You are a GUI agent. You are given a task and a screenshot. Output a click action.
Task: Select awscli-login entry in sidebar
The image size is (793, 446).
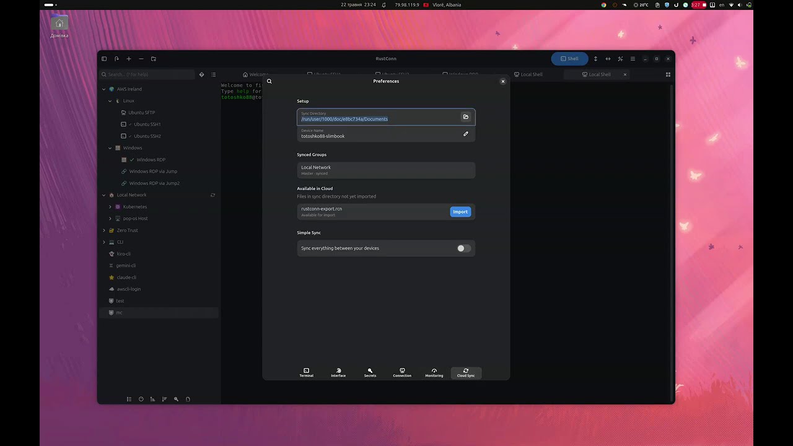tap(128, 289)
